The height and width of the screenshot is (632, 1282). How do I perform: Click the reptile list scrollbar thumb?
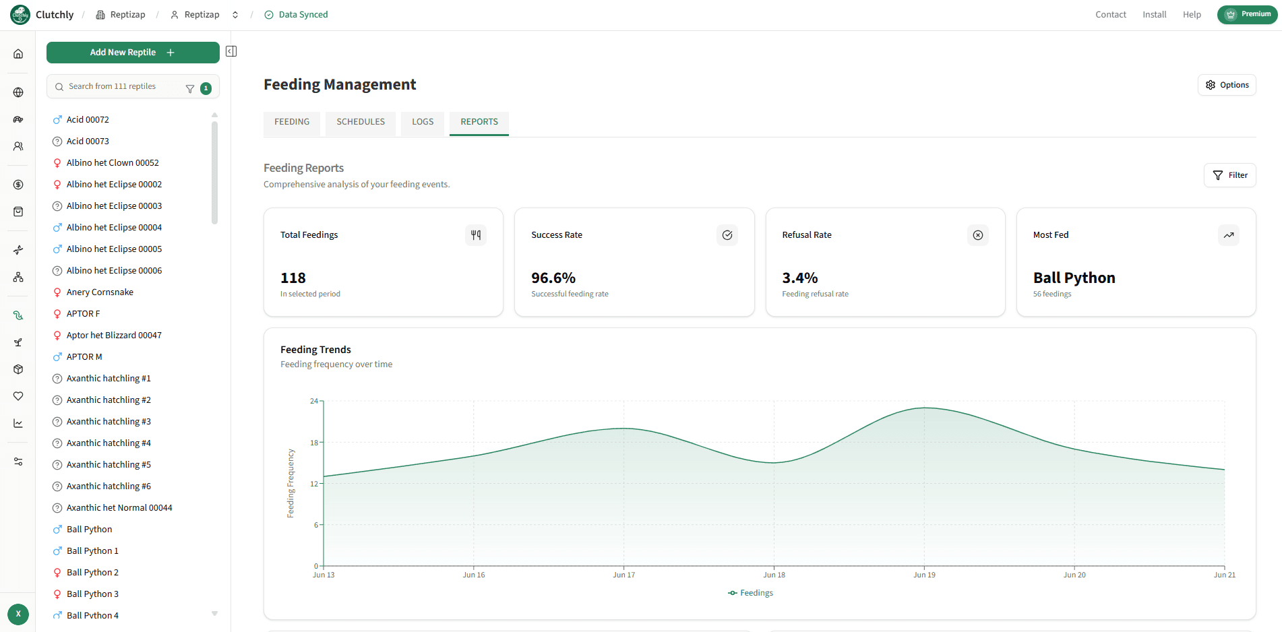[214, 172]
